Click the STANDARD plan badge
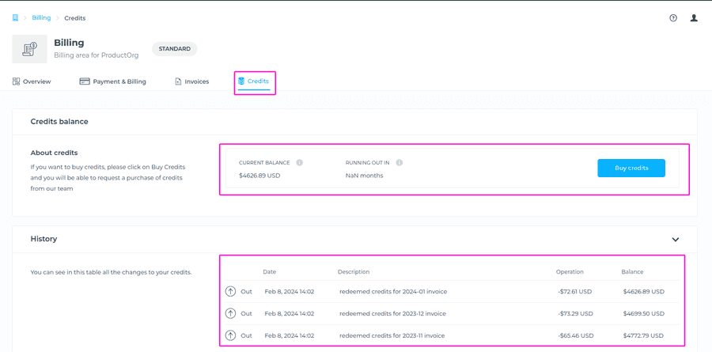 click(x=174, y=49)
